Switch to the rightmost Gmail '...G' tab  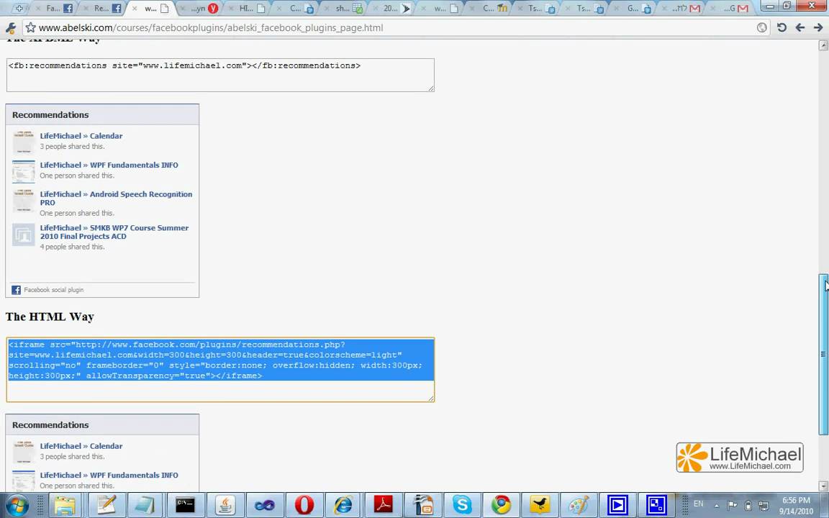pos(736,8)
